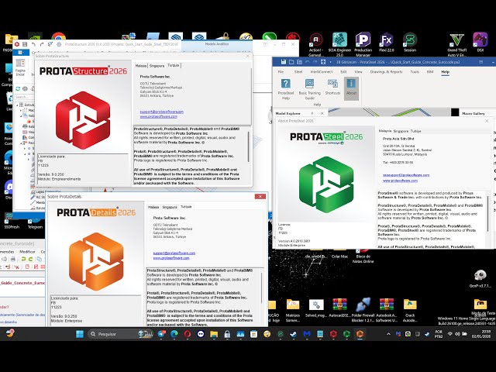Open the Grand Theft Auto V desktop shortcut
Screen dimensions: 496x372
click(x=456, y=44)
